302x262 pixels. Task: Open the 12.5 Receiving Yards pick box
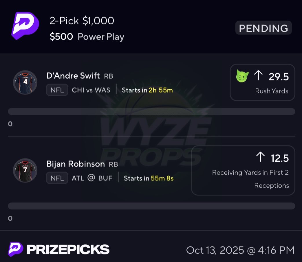[243, 170]
